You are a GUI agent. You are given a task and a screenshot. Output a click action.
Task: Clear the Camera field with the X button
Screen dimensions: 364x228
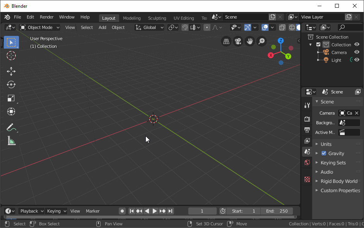click(x=356, y=113)
